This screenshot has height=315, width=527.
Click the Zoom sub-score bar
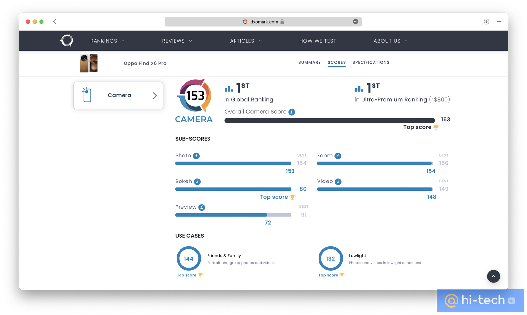click(x=375, y=163)
